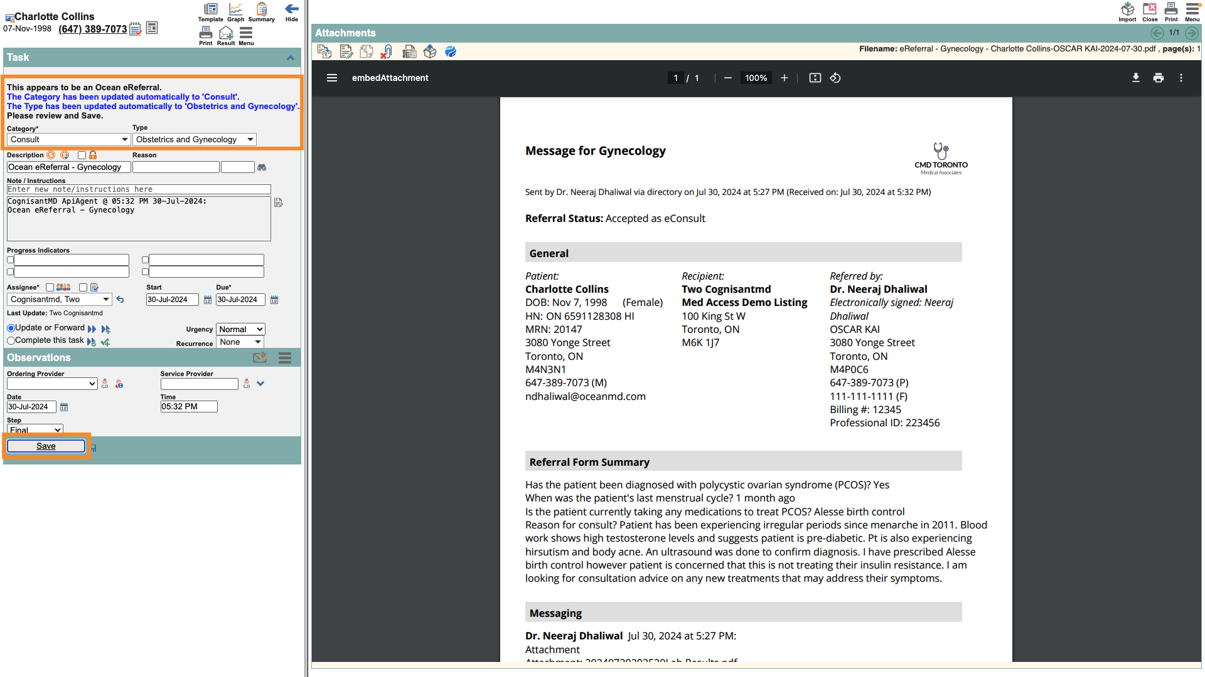Open the Step dropdown set to Final
The width and height of the screenshot is (1205, 677).
click(x=35, y=429)
